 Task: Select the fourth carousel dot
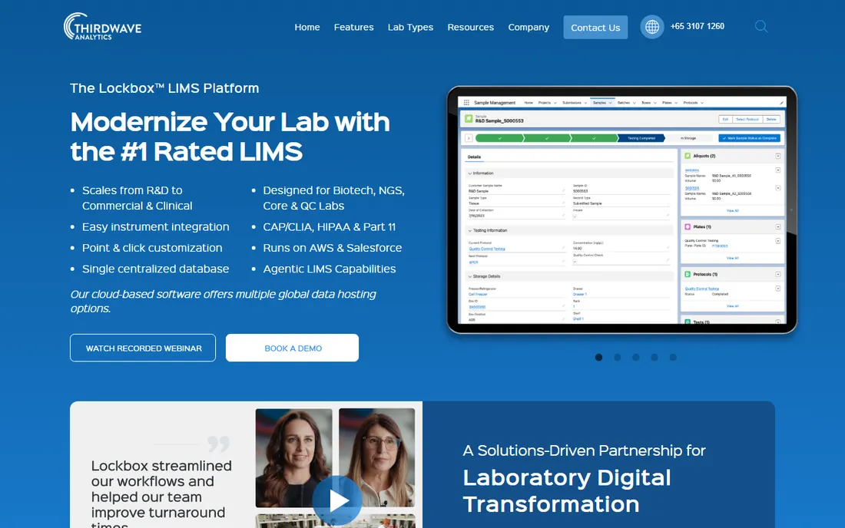coord(654,358)
